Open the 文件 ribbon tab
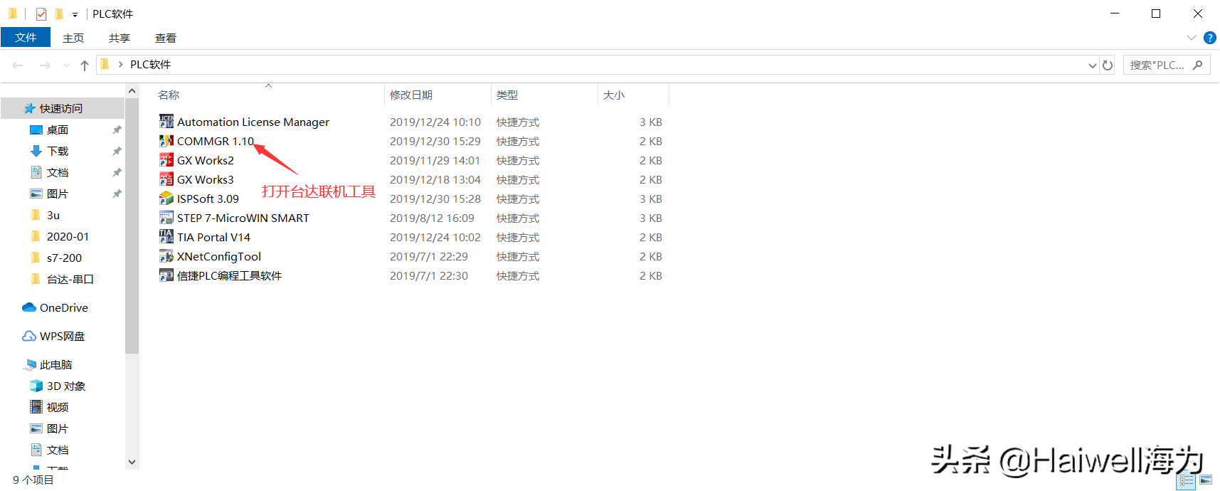Image resolution: width=1220 pixels, height=491 pixels. 26,38
